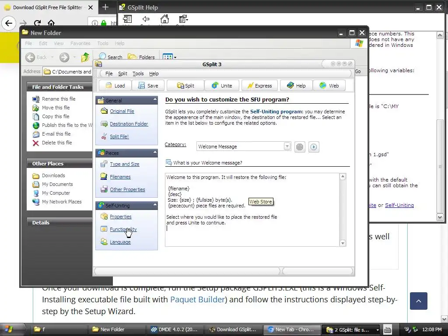This screenshot has width=448, height=336.
Task: Click Folders in the New Folder toolbar
Action: [141, 57]
